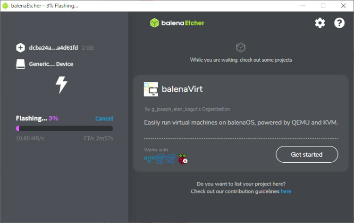Select image name dcba24a...a4d61fd

[x=53, y=48]
